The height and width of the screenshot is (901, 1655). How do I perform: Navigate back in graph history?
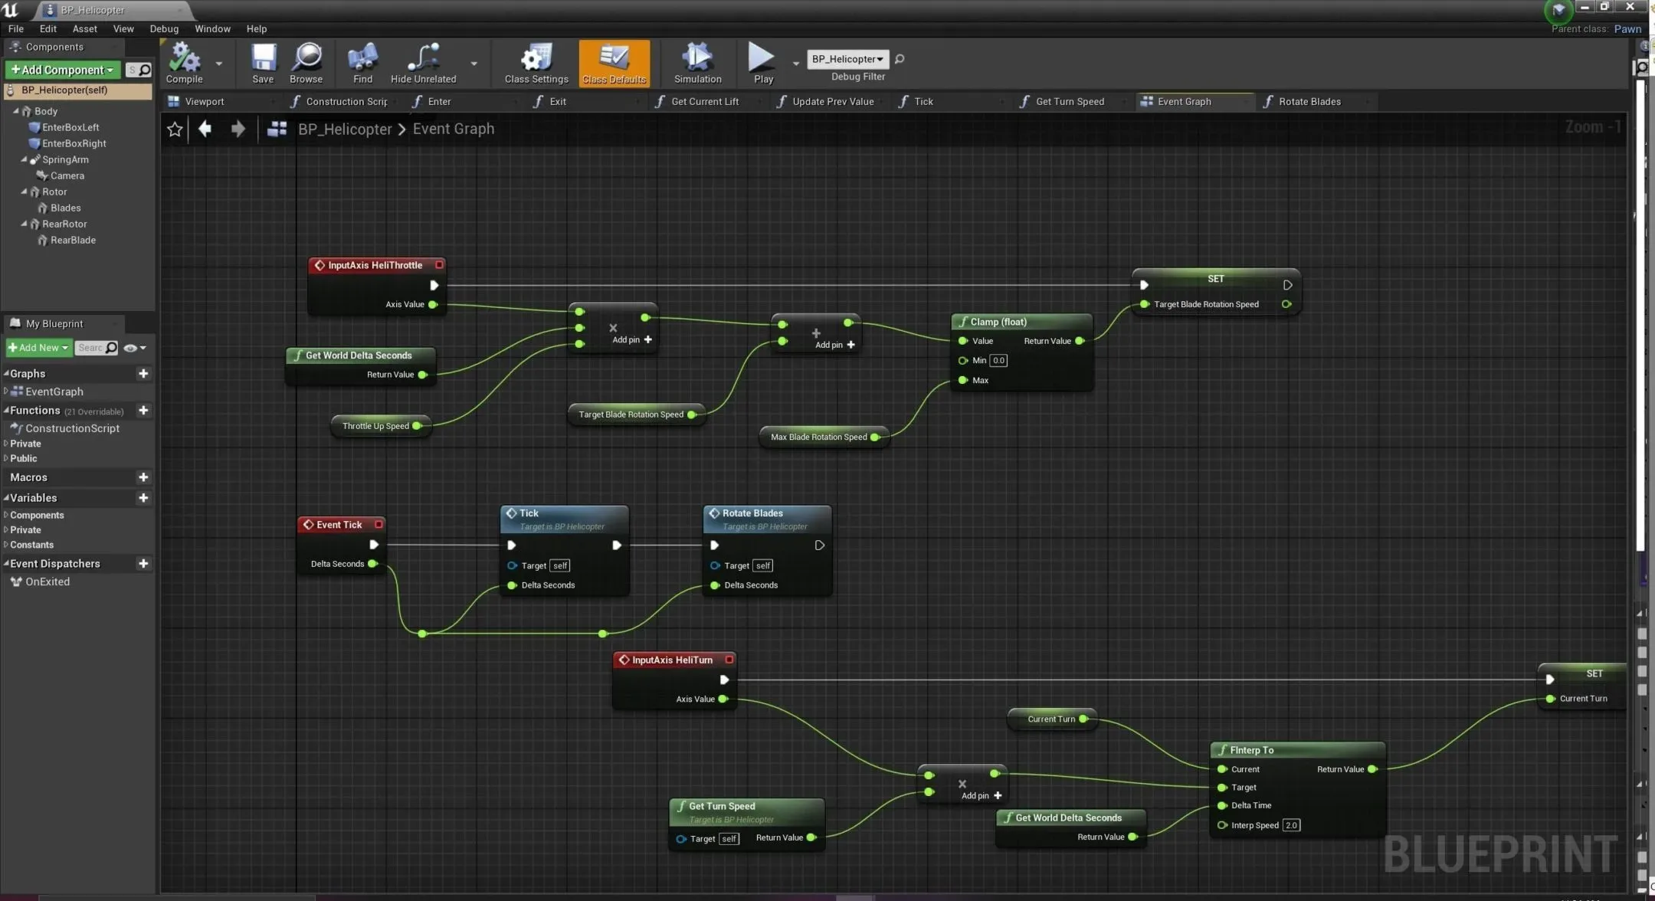click(205, 129)
